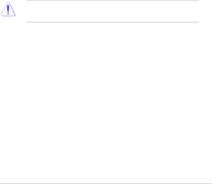Click the upper horizontal rule of the note box
Viewport: 212px width, 184px height.
(x=113, y=0)
